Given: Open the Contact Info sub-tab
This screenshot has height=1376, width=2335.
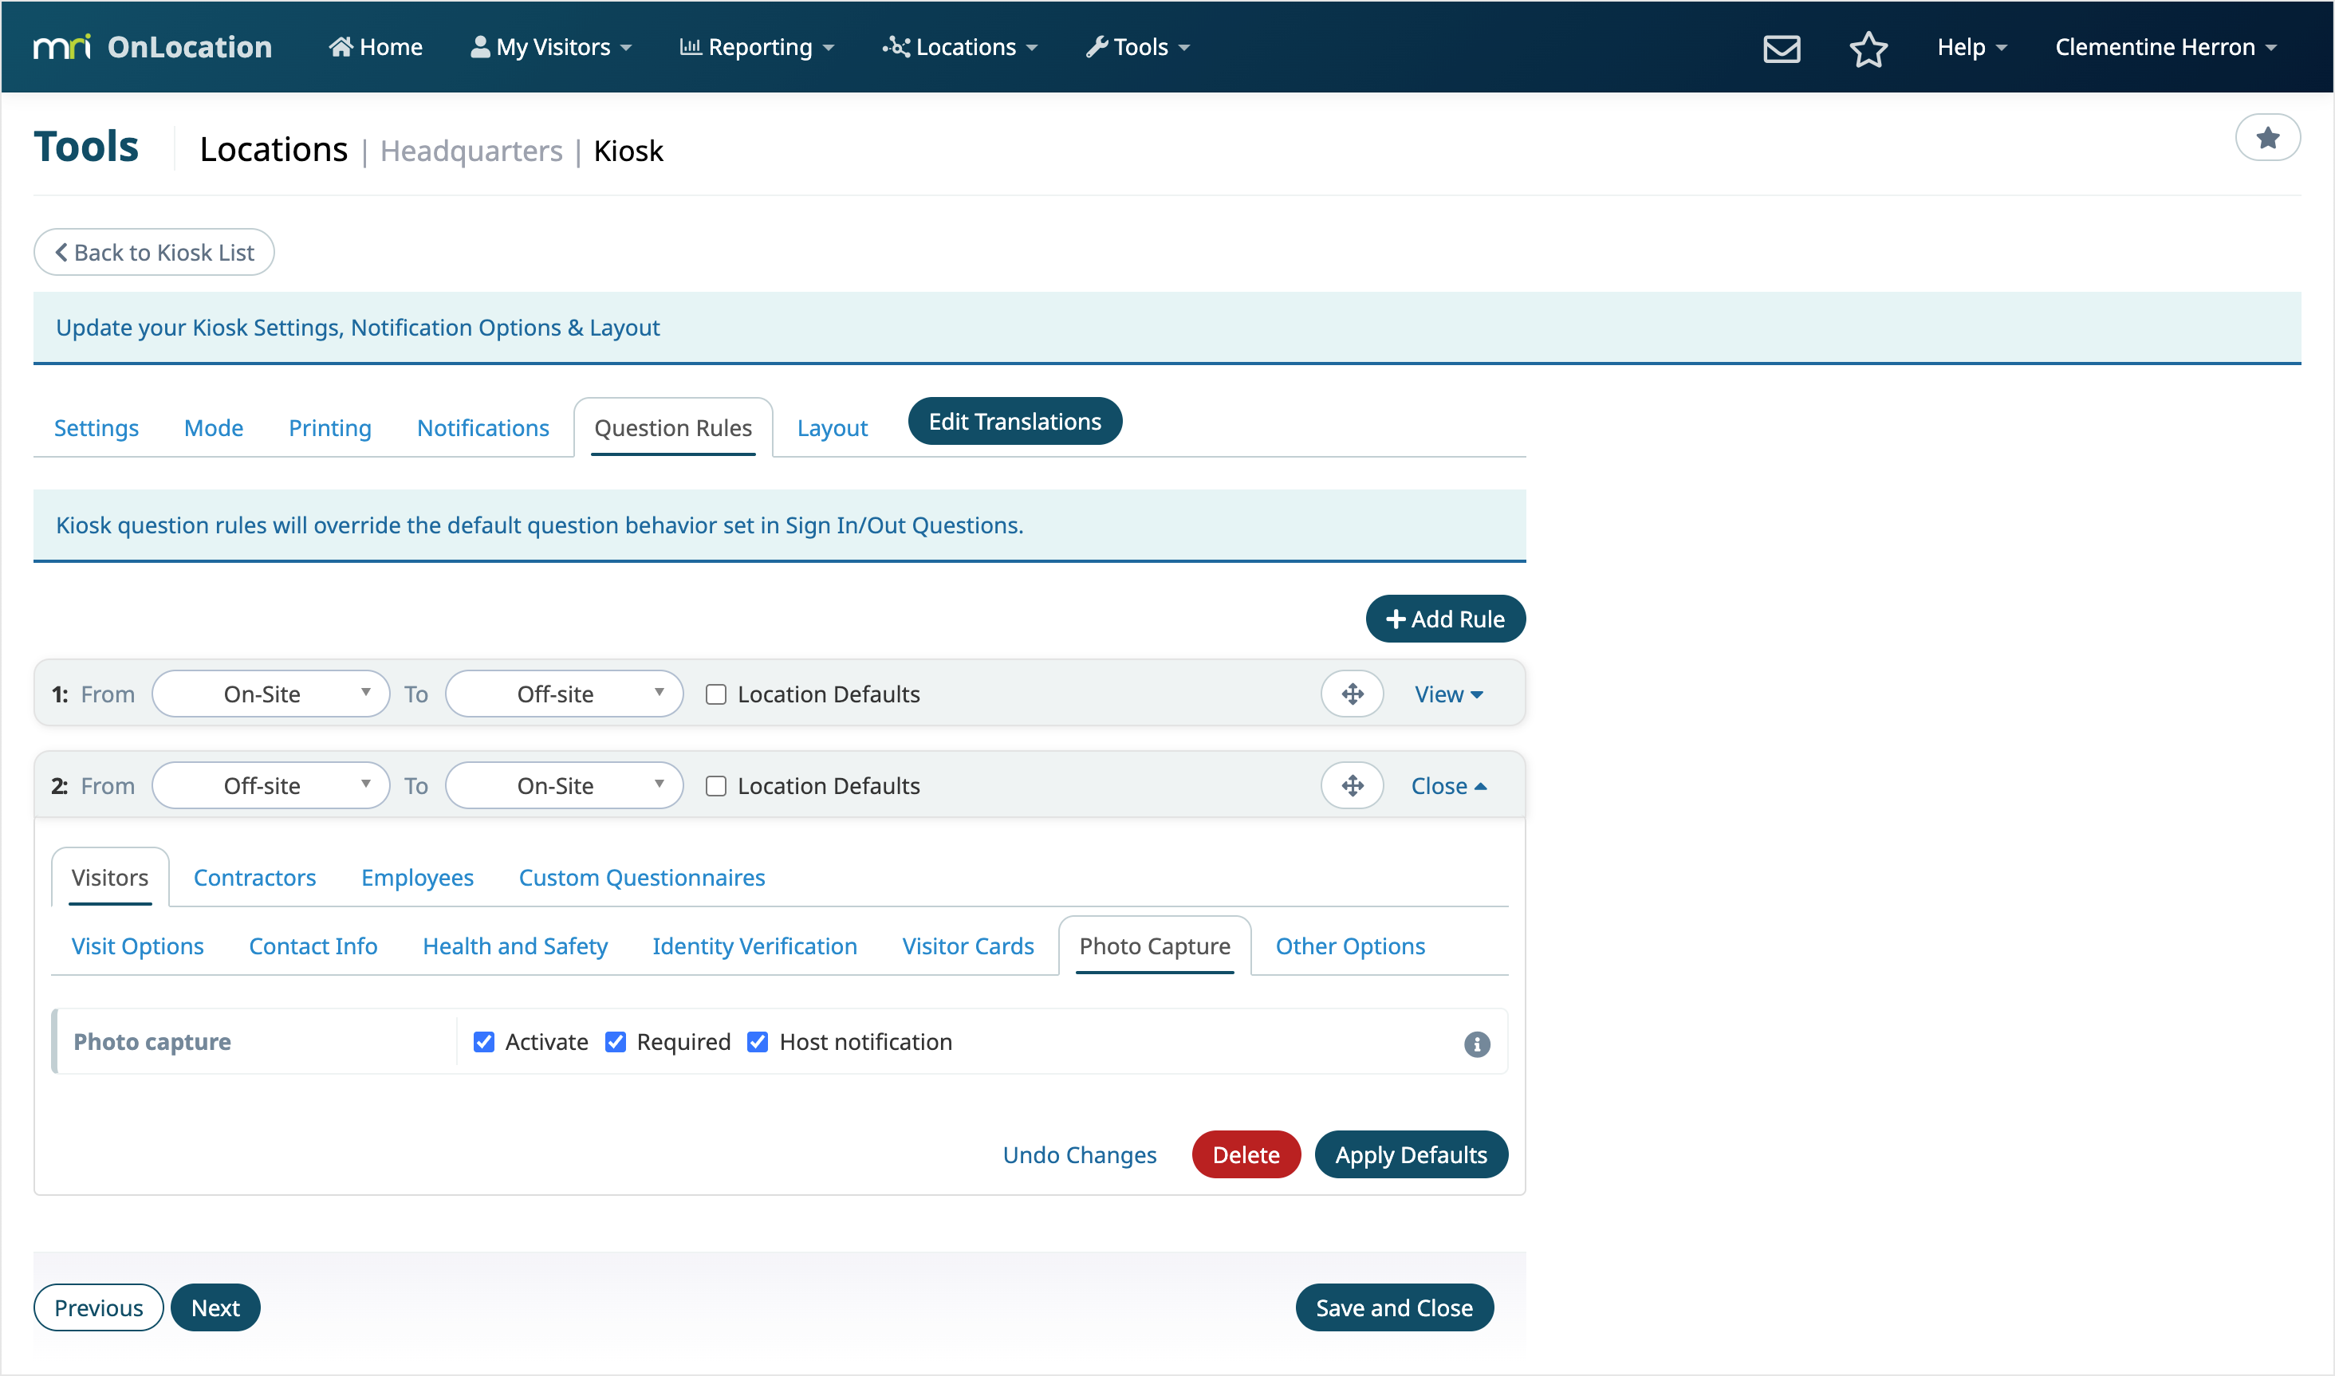Looking at the screenshot, I should point(313,946).
